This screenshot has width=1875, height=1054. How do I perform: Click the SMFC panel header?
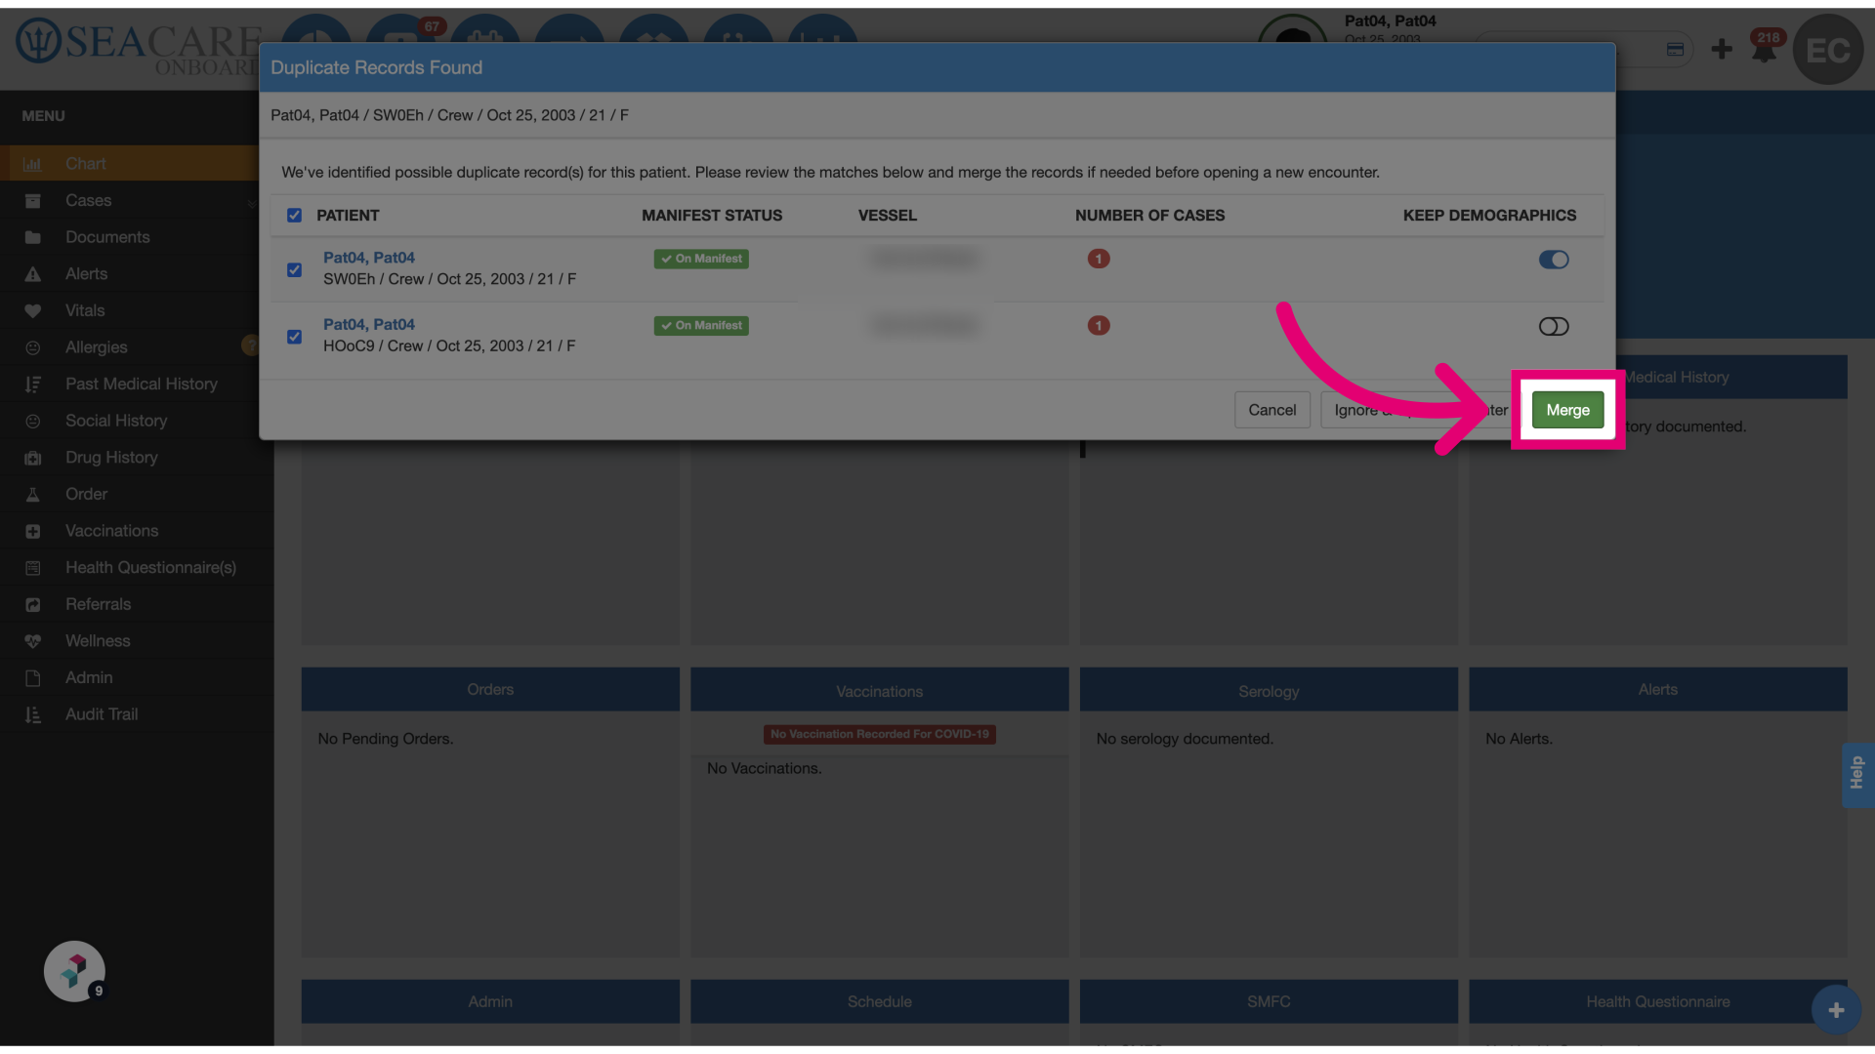(x=1269, y=1001)
